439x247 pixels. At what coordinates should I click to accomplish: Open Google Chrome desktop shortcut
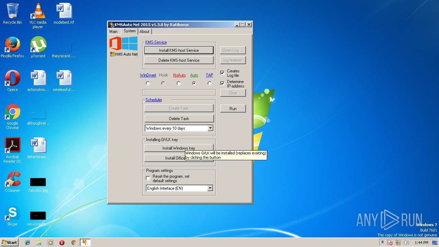[12, 117]
